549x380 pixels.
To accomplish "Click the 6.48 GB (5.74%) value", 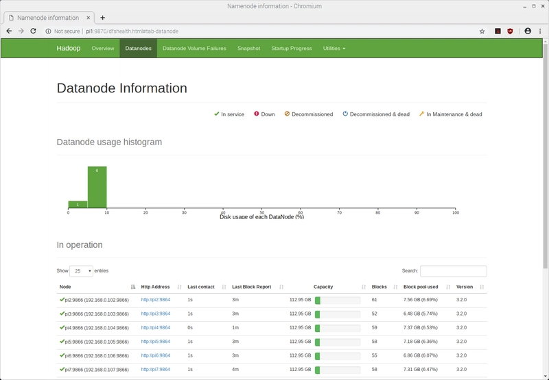I will pyautogui.click(x=420, y=314).
